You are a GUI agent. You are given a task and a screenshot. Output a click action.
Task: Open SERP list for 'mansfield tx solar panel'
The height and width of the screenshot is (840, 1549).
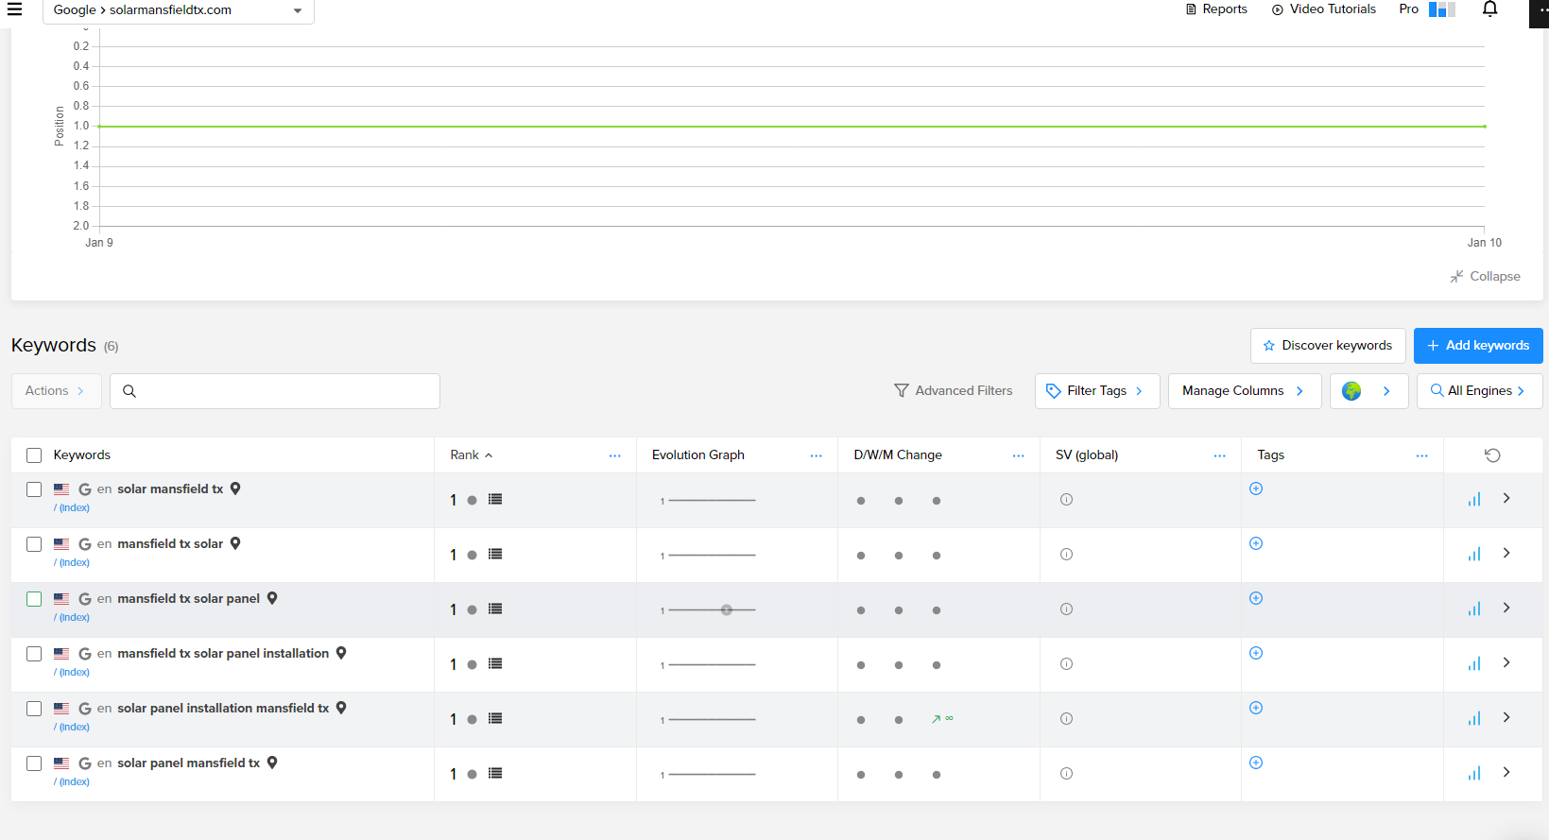[495, 609]
